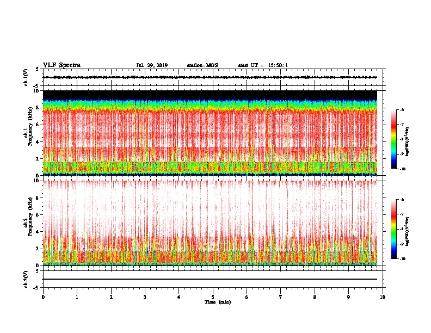Viewport: 431px width, 333px height.
Task: Select the "start UT = 15:50: 1" text
Action: tap(263, 65)
